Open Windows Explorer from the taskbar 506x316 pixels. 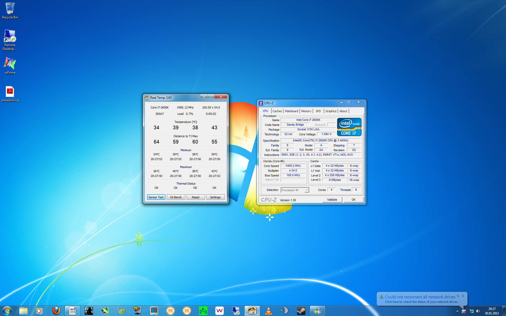click(x=23, y=311)
